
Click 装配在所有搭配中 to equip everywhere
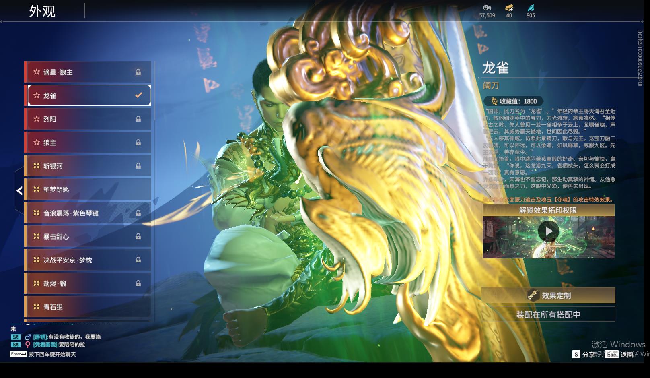click(548, 314)
